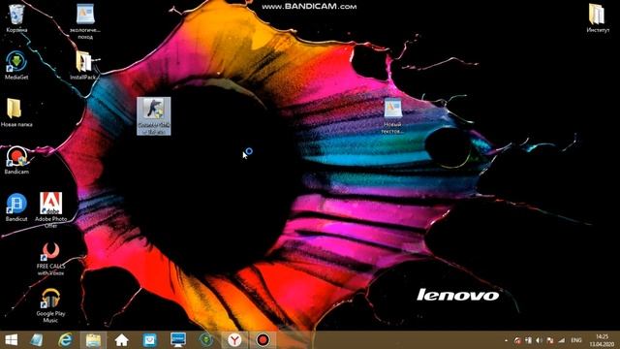
Task: Select the Recycle Bin desktop icon
Action: click(x=16, y=18)
